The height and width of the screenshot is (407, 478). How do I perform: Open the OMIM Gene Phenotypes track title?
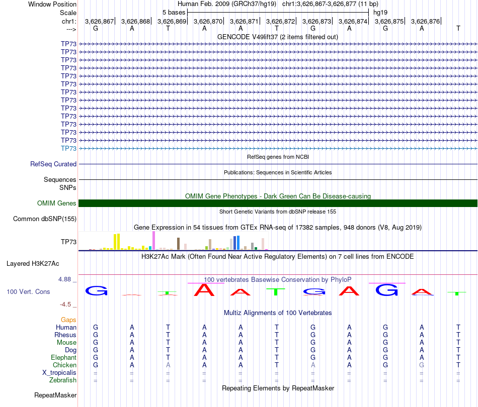278,196
